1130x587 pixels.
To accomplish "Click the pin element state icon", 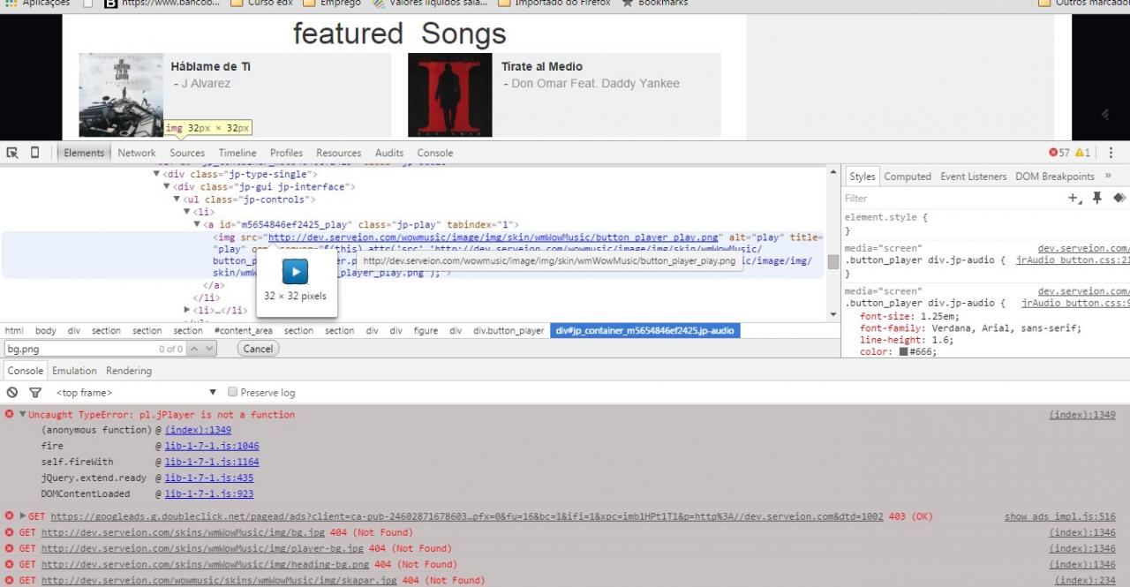I will [x=1097, y=199].
